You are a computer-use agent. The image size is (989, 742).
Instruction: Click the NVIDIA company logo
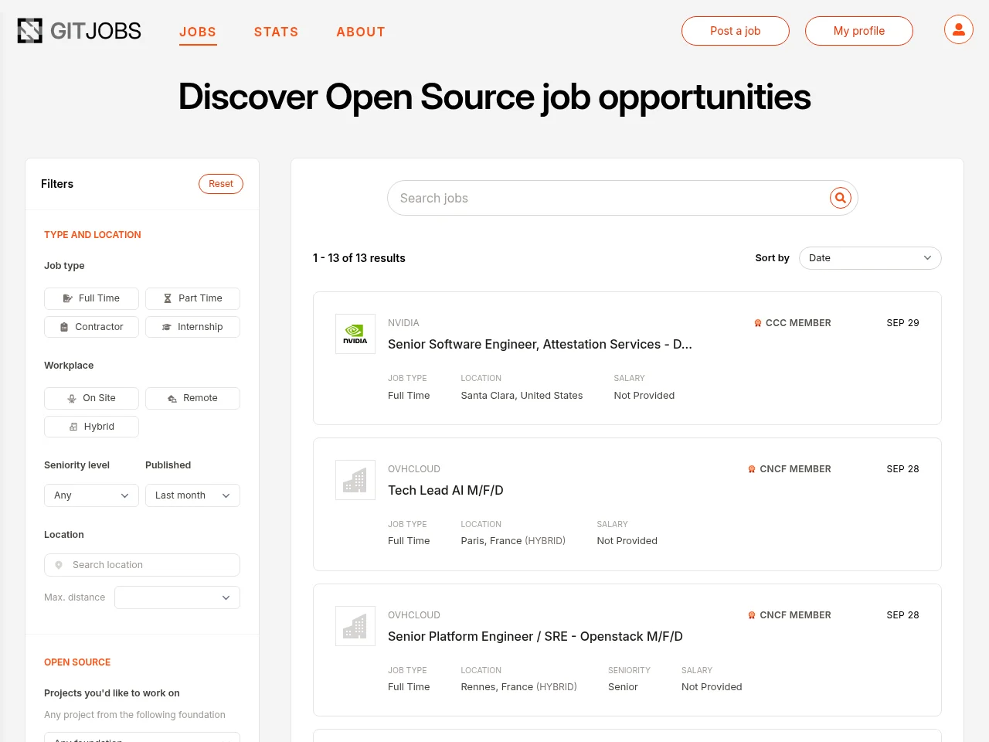(355, 334)
